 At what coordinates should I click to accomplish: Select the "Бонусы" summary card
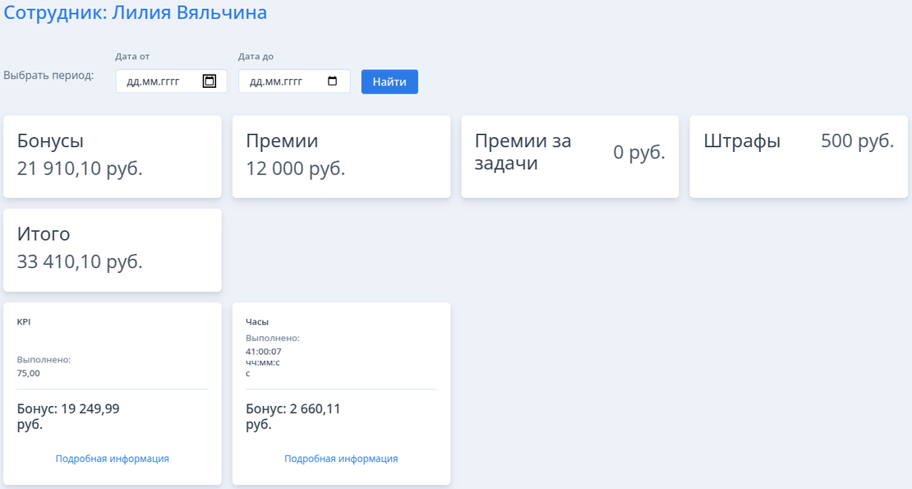pyautogui.click(x=112, y=156)
